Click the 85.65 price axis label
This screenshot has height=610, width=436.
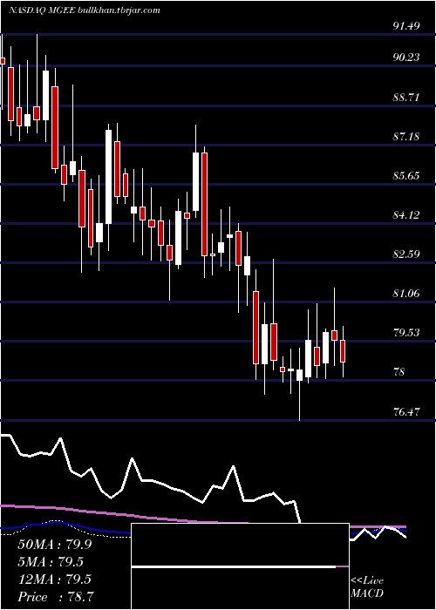[x=406, y=176]
